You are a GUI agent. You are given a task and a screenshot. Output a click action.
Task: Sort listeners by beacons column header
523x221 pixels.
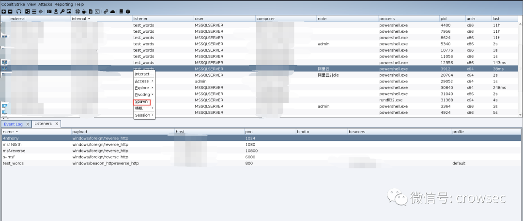point(399,132)
